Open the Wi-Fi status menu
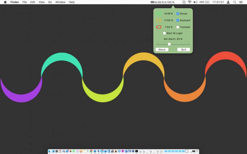The height and width of the screenshot is (154, 247). pyautogui.click(x=190, y=2)
